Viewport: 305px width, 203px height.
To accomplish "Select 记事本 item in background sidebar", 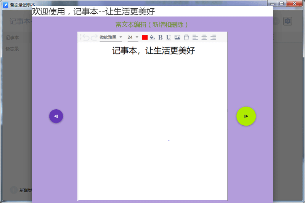I will click(x=12, y=37).
